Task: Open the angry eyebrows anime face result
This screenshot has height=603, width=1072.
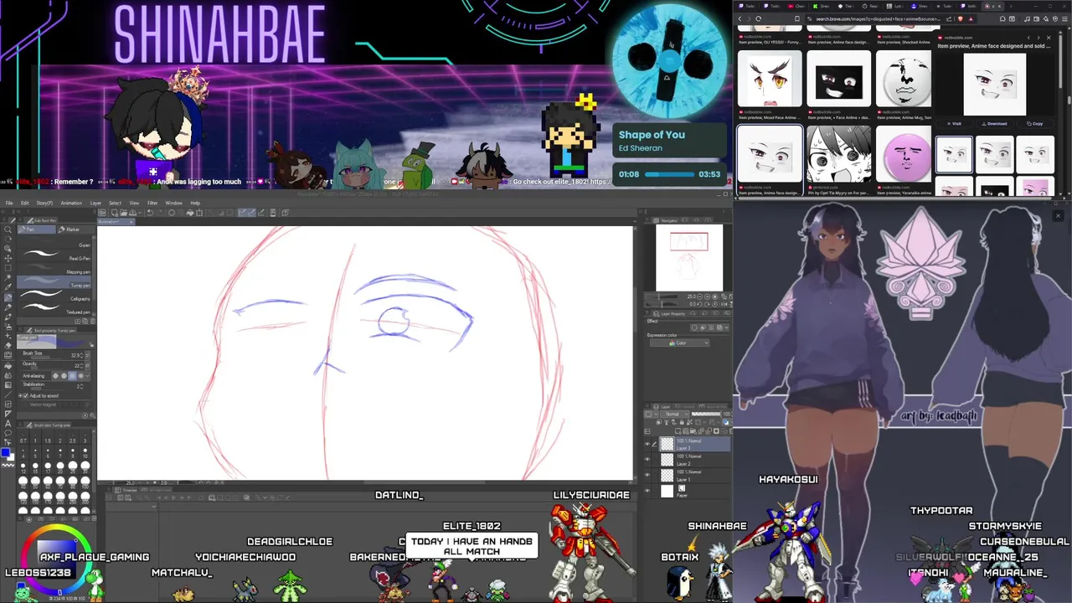Action: [769, 79]
